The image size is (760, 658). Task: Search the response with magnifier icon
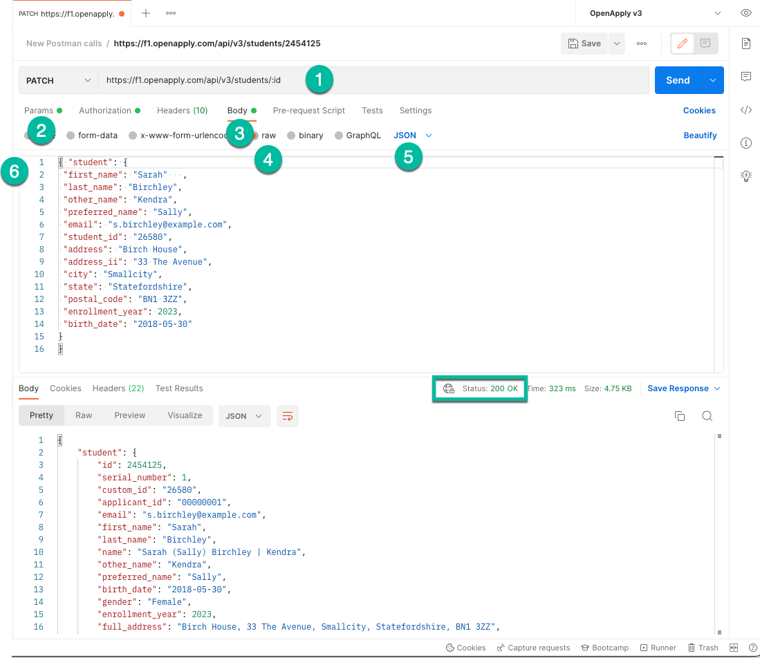707,416
